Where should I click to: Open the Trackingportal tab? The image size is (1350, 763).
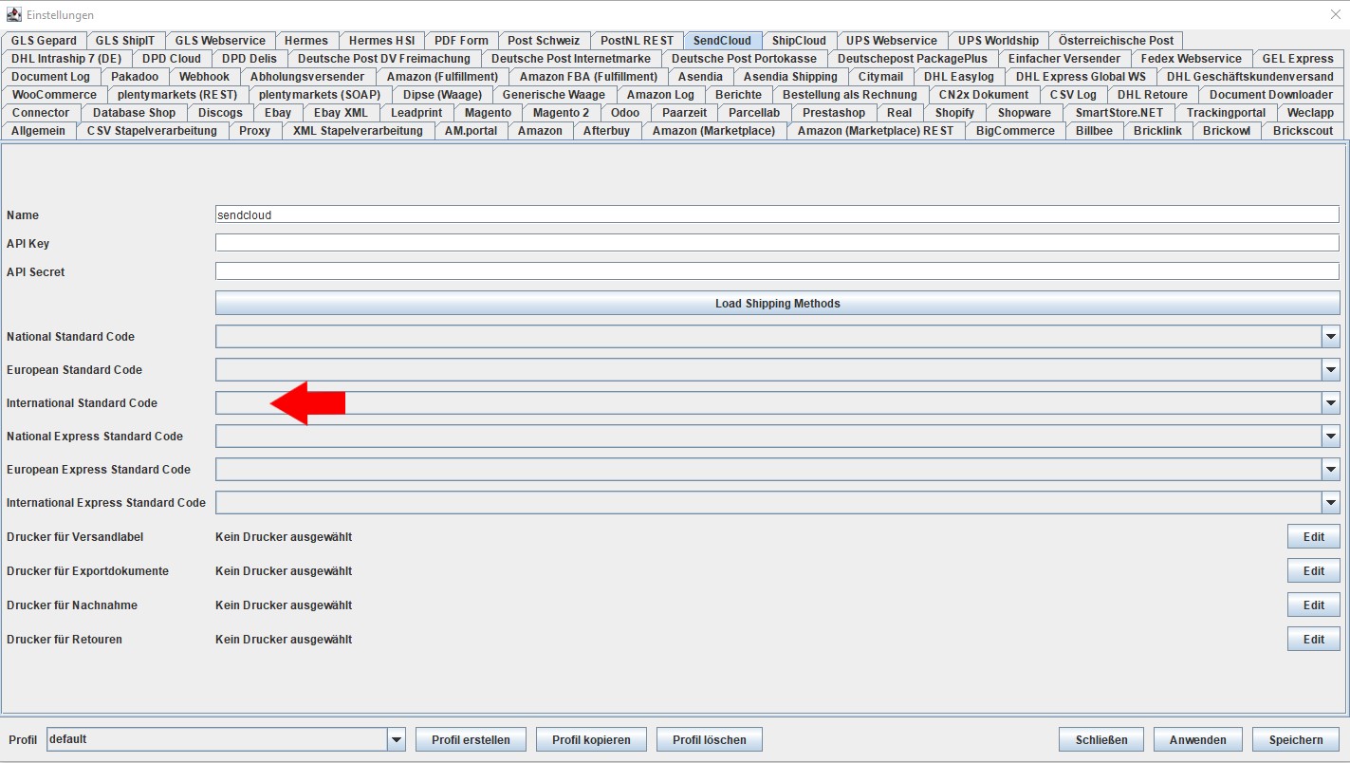click(x=1226, y=113)
